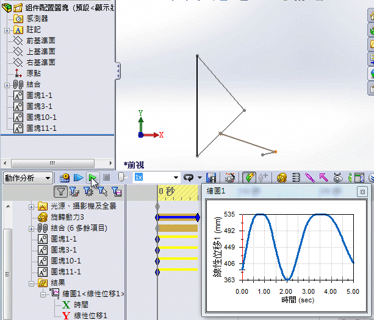This screenshot has height=320, width=374.
Task: Expand 結合 (6 多餘項目) in motion tree
Action: 31,229
